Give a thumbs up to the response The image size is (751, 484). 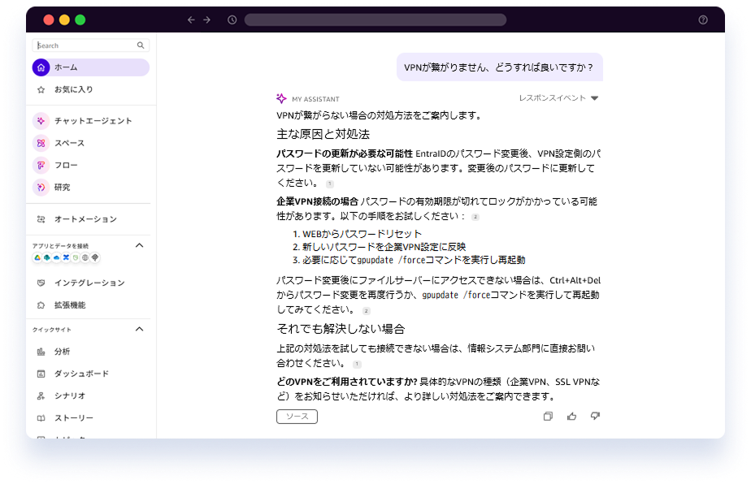click(571, 416)
